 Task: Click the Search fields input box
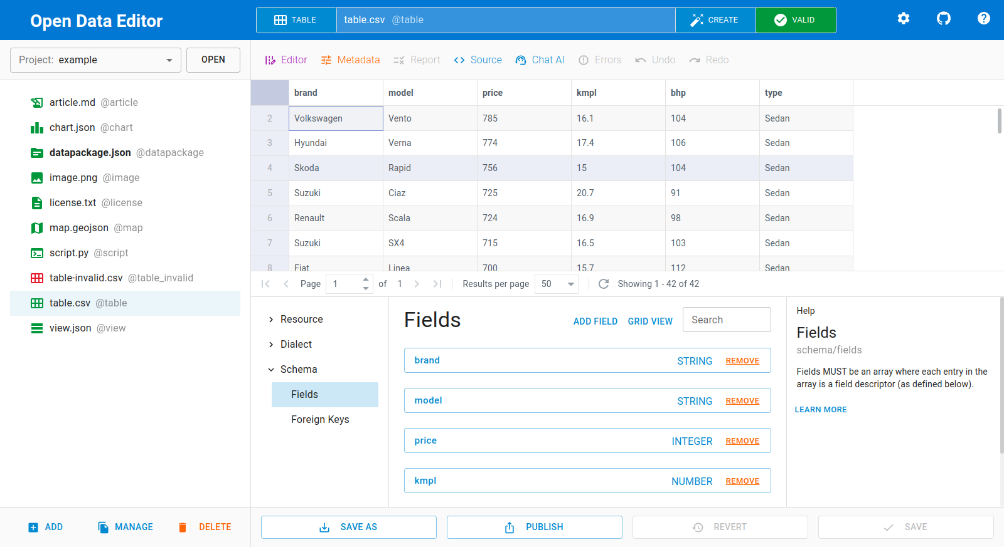[x=727, y=320]
